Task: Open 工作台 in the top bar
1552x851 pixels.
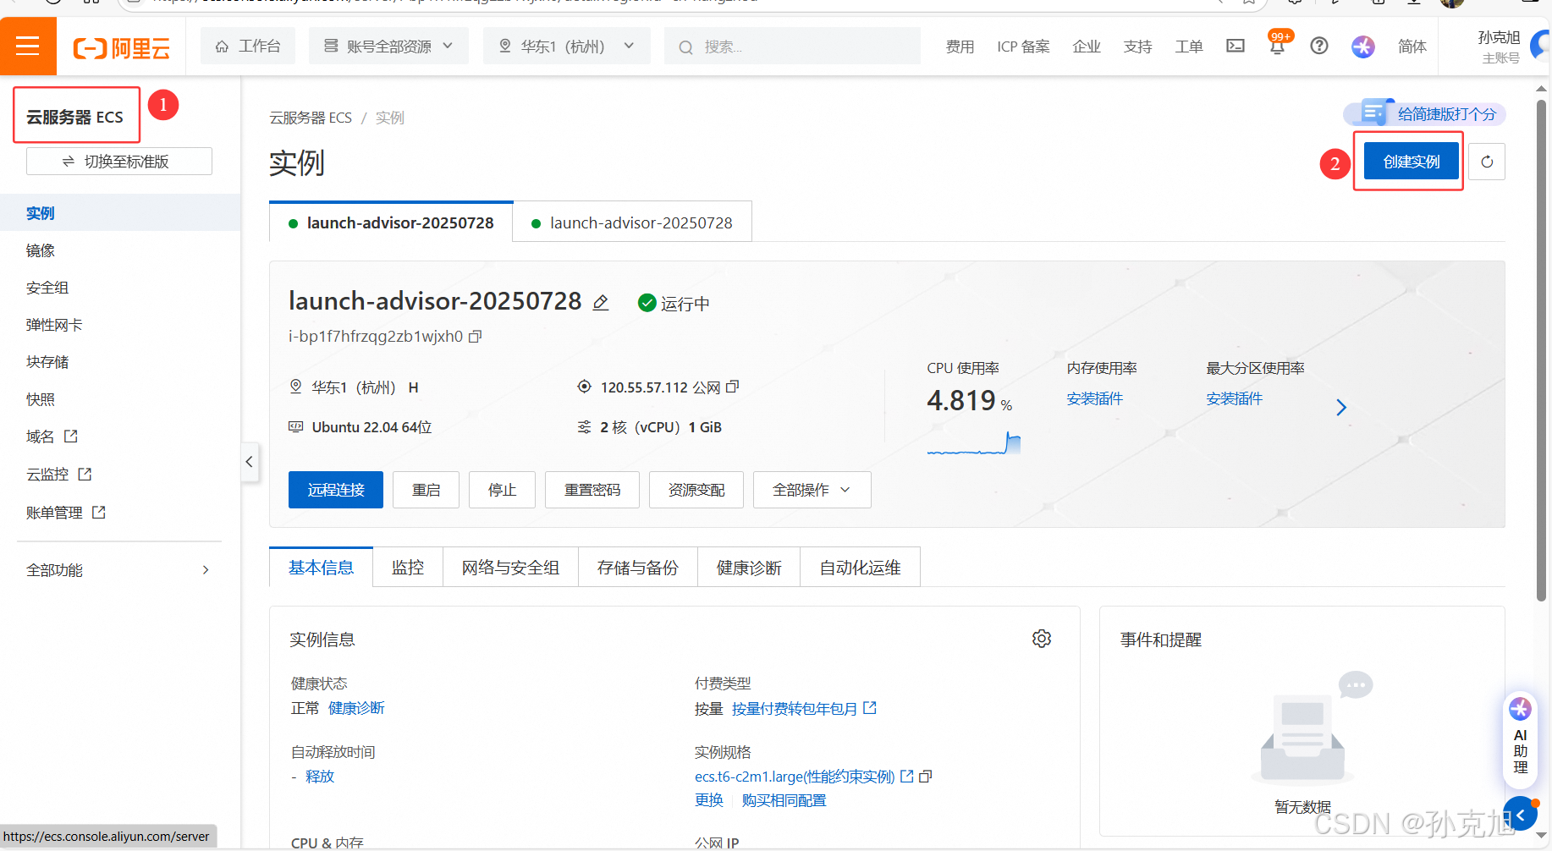Action: tap(248, 46)
